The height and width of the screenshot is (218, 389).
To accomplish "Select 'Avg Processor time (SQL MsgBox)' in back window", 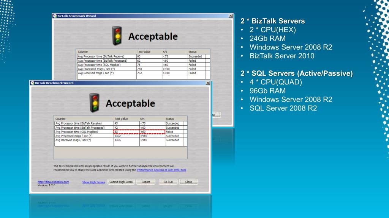I will (x=99, y=65).
